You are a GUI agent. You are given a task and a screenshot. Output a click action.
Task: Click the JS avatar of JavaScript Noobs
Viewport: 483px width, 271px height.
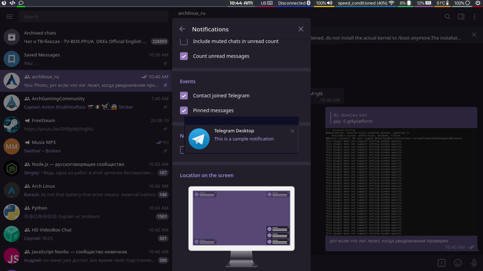pos(12,256)
